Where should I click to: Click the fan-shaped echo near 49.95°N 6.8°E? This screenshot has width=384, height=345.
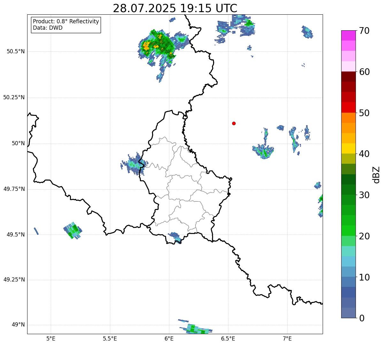pos(263,151)
